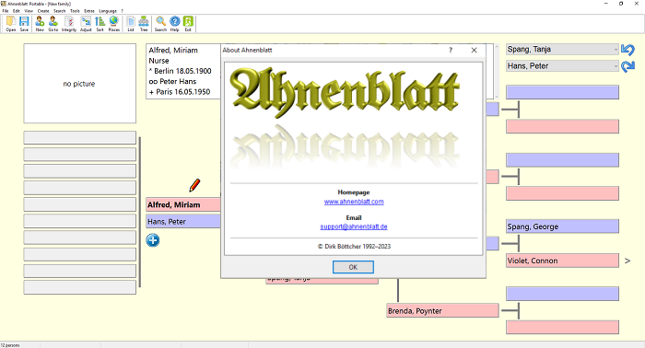The image size is (645, 348).
Task: Click the Open folder toolbar icon
Action: point(11,23)
